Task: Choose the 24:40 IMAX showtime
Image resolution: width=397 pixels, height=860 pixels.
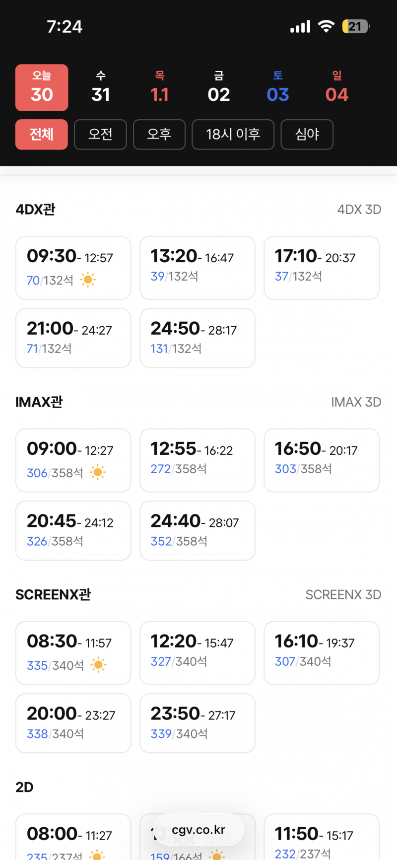Action: [x=197, y=530]
